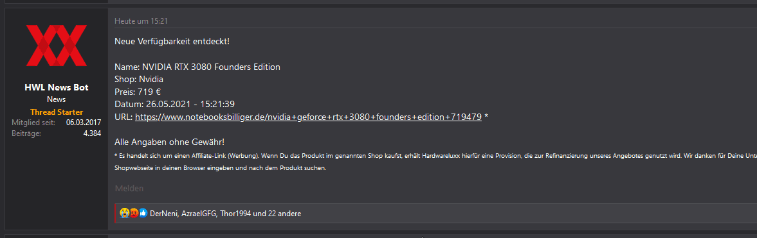Click the Neue Verfügbarkeit entdeckt! headline text
Screen dimensions: 757x238
tap(172, 42)
